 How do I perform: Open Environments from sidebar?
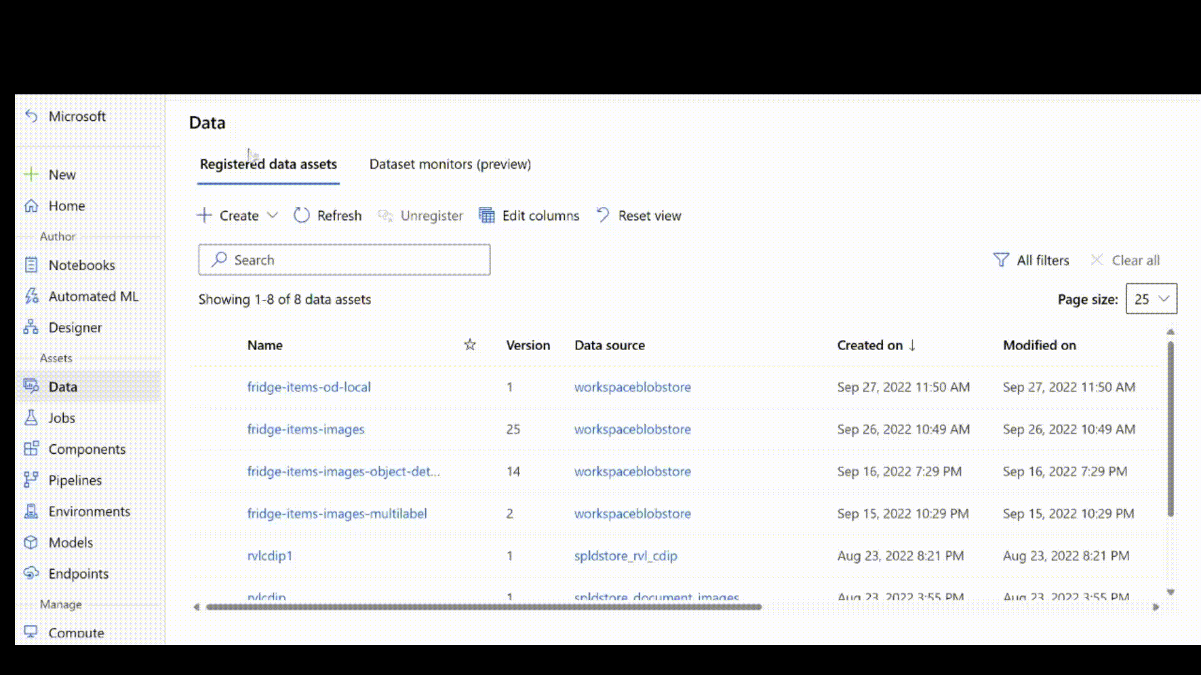point(88,511)
